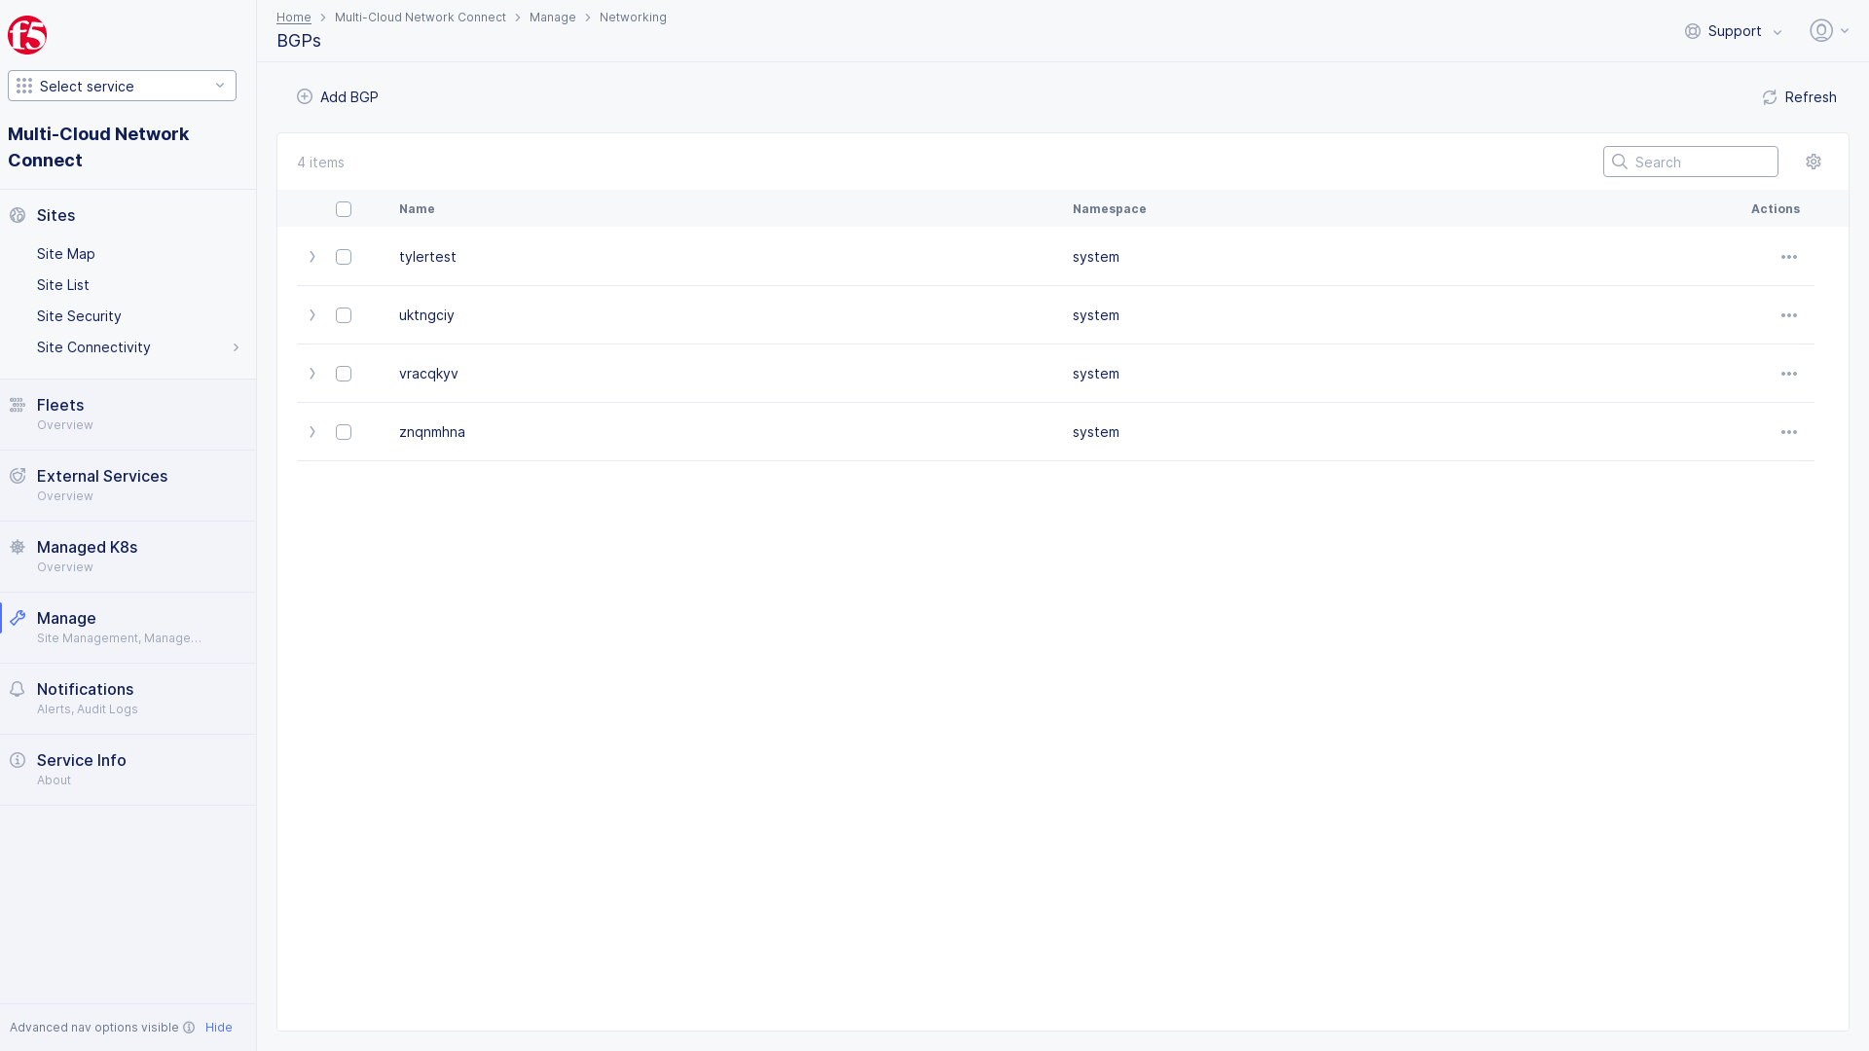Click system namespace in tylertest row
The image size is (1869, 1051).
click(1096, 257)
